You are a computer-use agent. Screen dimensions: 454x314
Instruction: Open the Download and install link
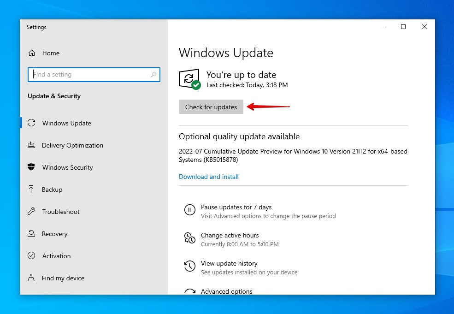pos(208,177)
